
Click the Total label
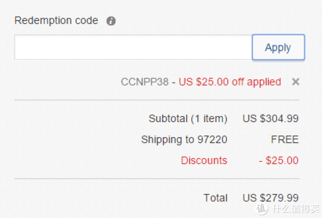[x=215, y=198]
